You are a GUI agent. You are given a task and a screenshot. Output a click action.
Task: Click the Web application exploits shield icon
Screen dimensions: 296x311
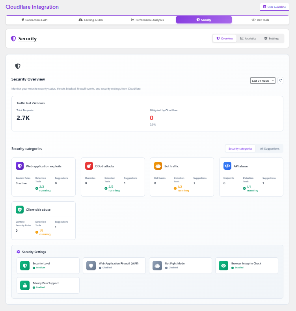tap(20, 166)
